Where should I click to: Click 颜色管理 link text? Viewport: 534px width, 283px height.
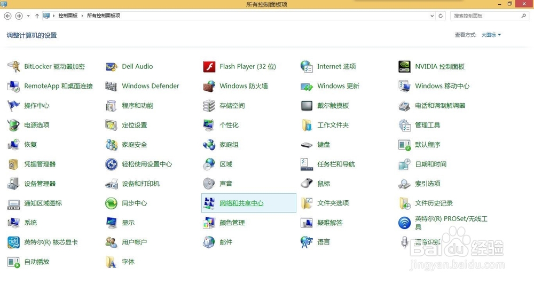tap(232, 223)
